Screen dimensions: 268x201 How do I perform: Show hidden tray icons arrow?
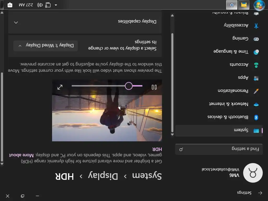[56, 5]
